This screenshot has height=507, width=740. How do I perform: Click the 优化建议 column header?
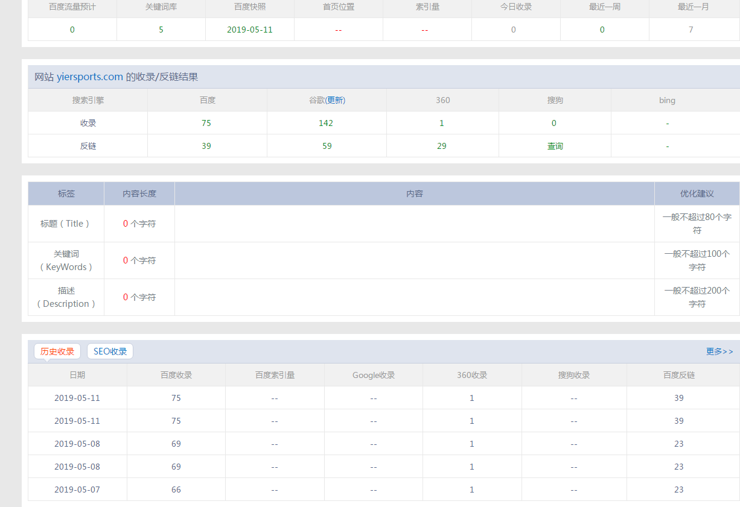[697, 194]
